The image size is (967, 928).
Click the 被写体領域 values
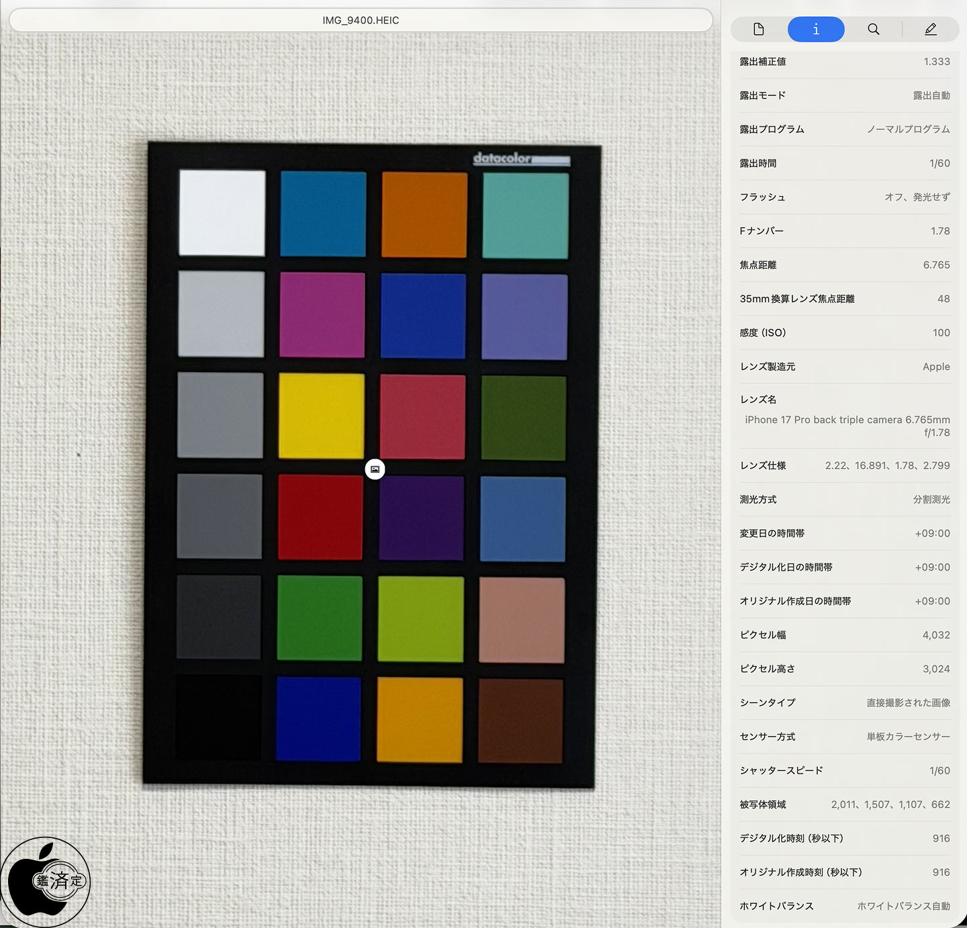890,804
